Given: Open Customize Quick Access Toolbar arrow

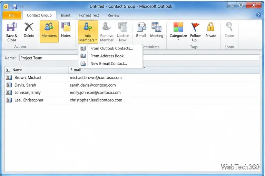Looking at the screenshot, I should [28, 7].
